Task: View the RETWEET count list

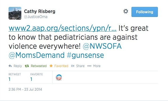Action: tap(15, 77)
